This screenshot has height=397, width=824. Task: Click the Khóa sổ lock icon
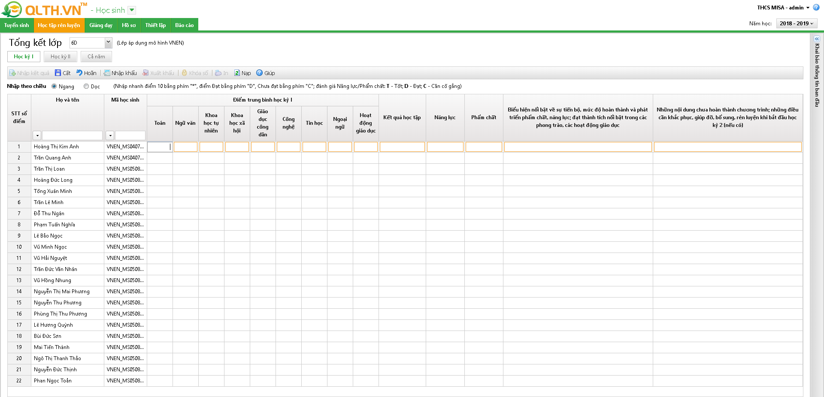pyautogui.click(x=185, y=73)
